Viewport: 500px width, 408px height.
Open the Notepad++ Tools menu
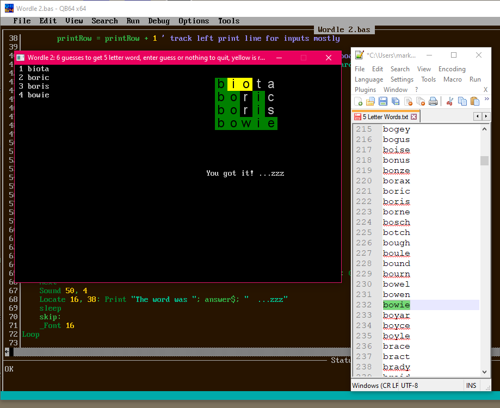(428, 79)
